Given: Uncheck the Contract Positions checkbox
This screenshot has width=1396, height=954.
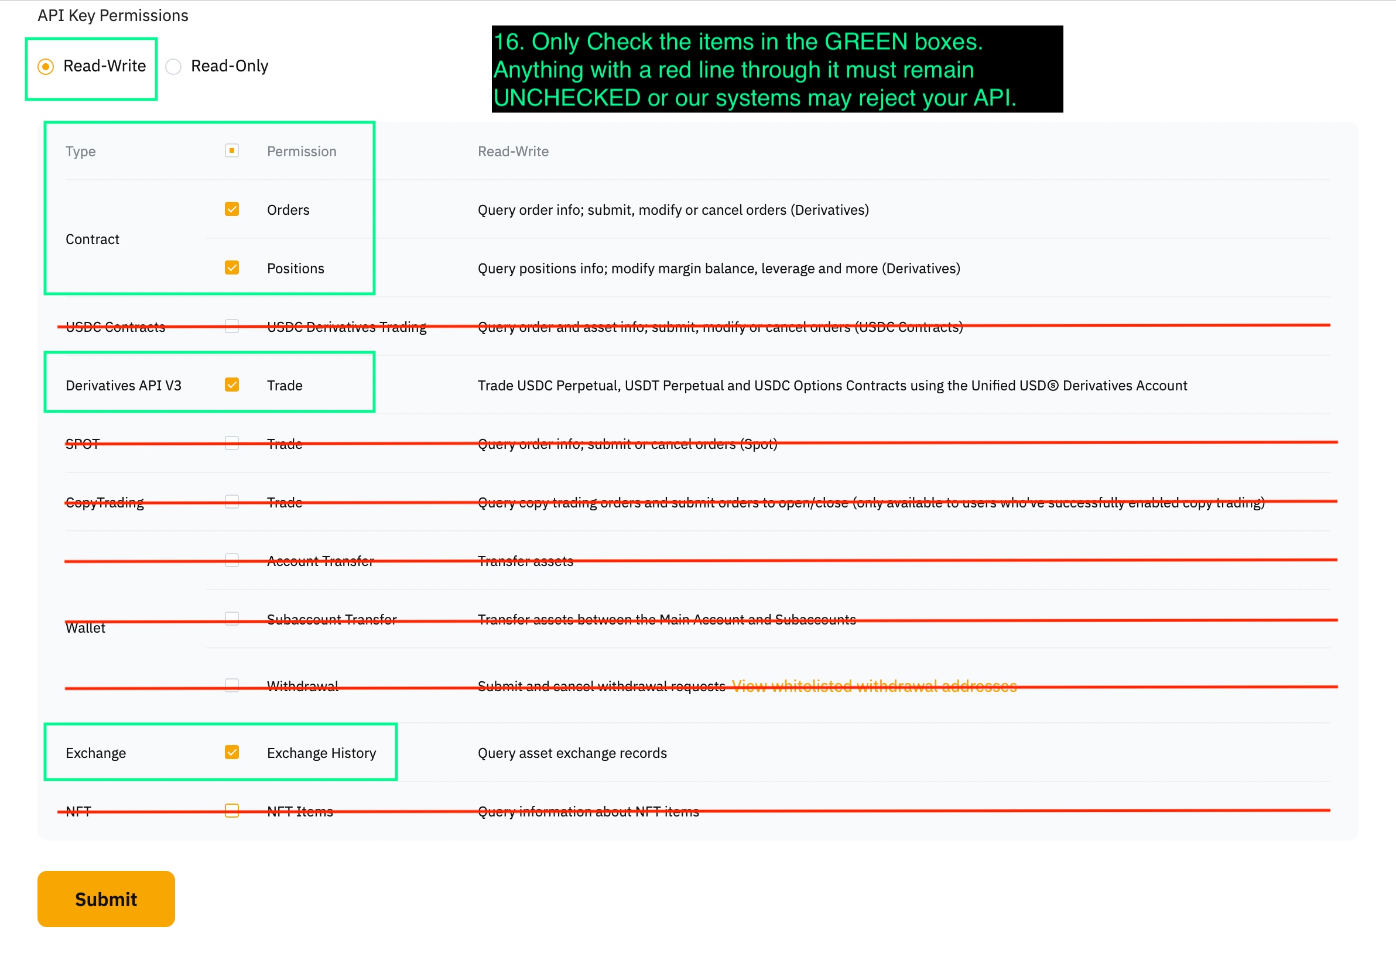Looking at the screenshot, I should (x=232, y=268).
